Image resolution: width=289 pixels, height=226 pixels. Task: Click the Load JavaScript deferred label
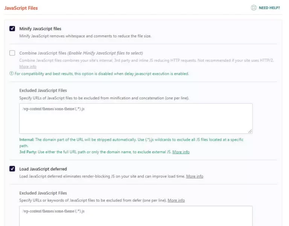pyautogui.click(x=43, y=169)
